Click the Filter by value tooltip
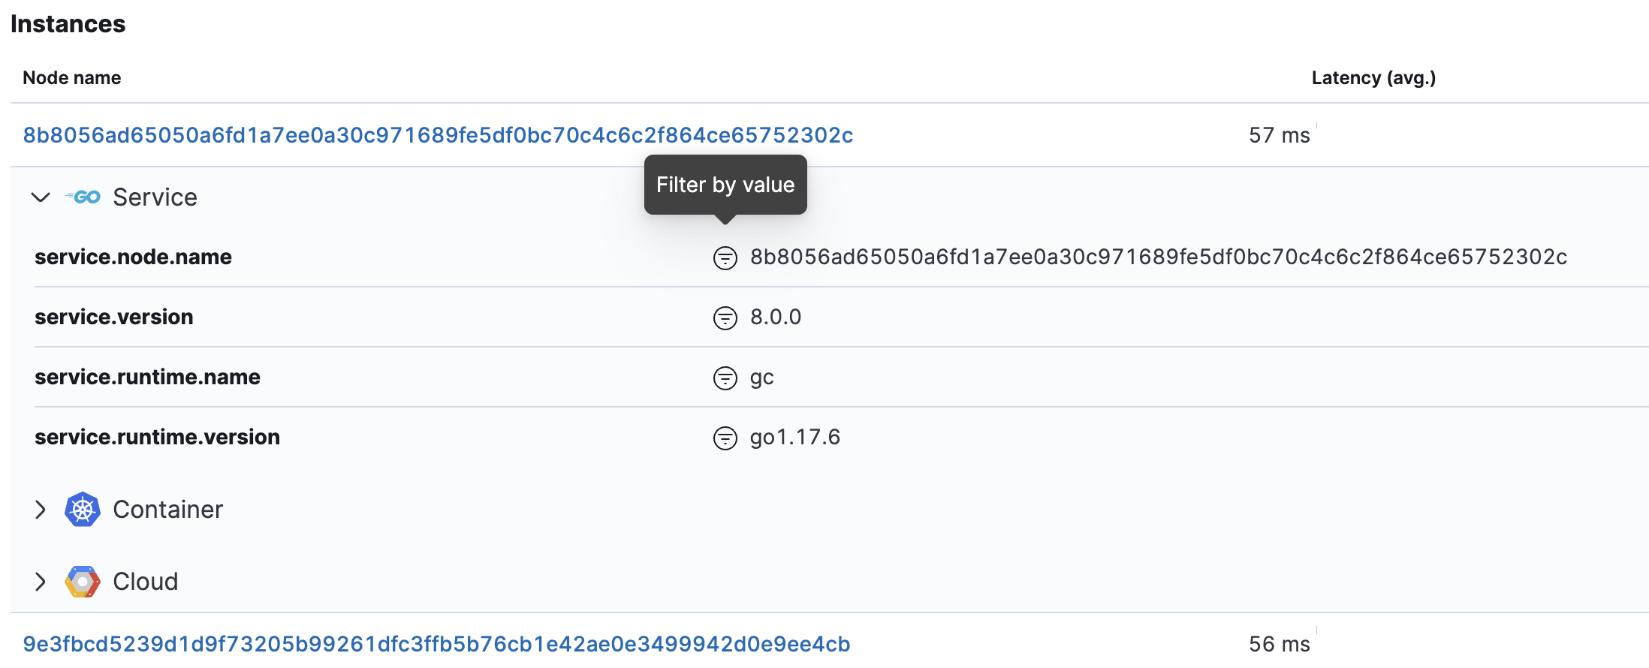 pos(725,185)
